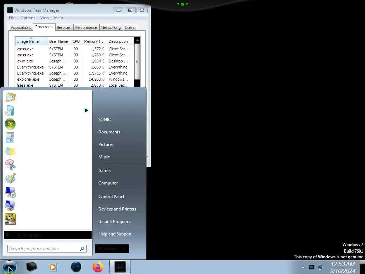Show hidden tray icons arrow
Viewport: 365px width, 274px height.
pyautogui.click(x=303, y=268)
